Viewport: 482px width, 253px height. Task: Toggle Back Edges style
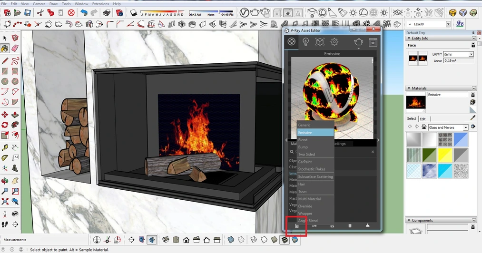(241, 240)
